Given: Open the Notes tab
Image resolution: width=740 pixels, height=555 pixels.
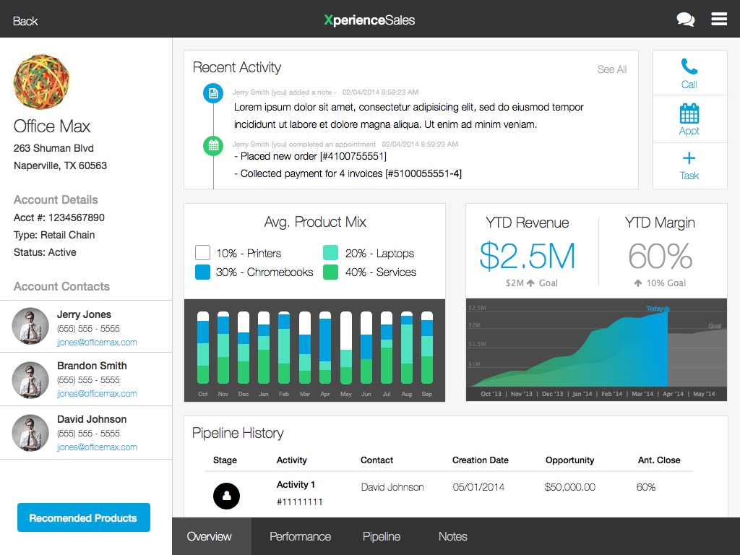Looking at the screenshot, I should [452, 537].
